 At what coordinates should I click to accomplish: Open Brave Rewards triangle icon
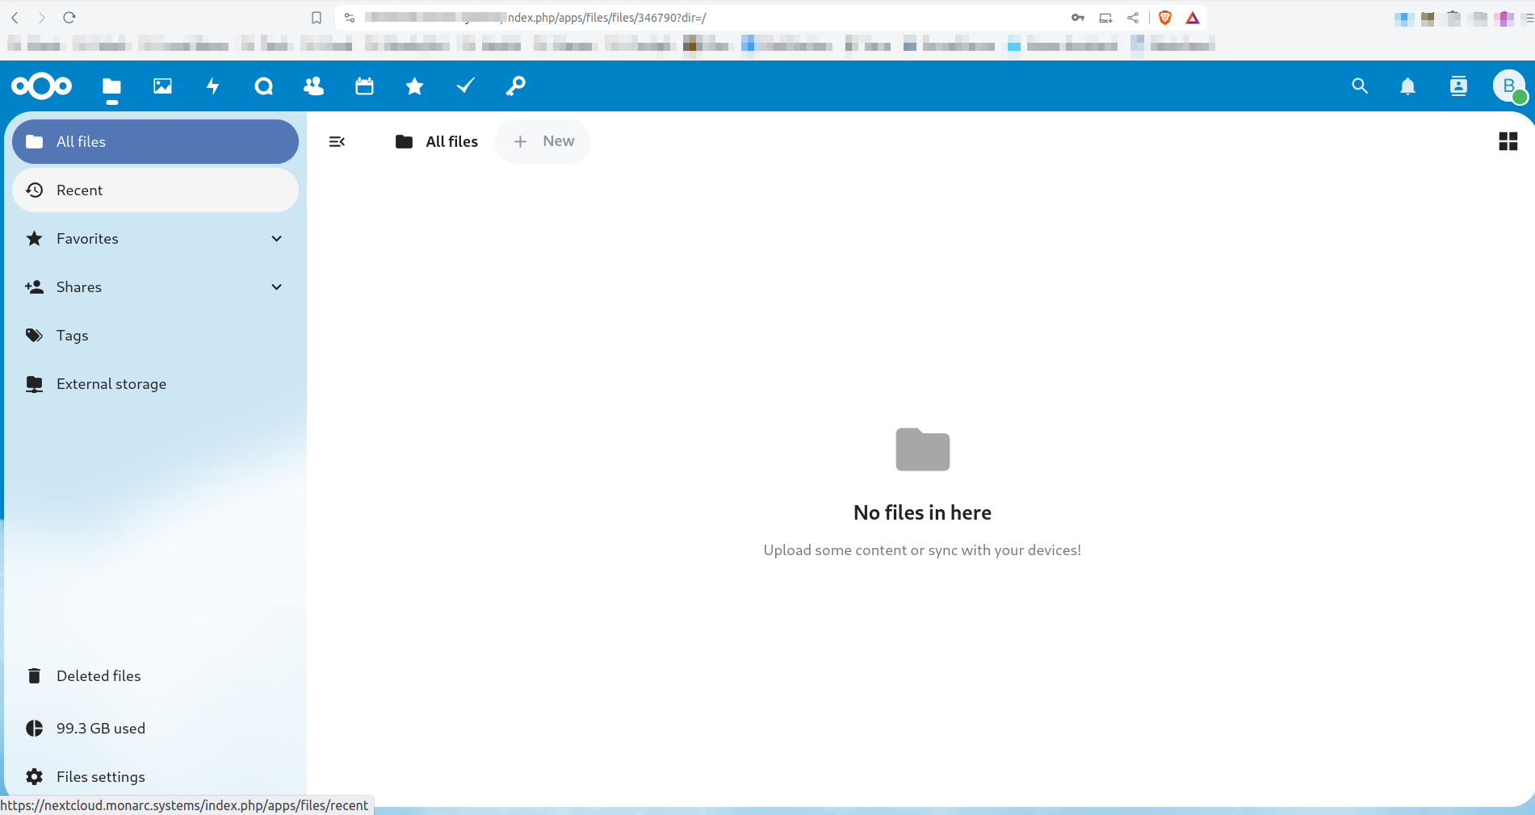(1193, 18)
